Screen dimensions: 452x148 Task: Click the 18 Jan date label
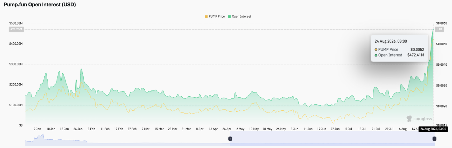tap(64, 129)
